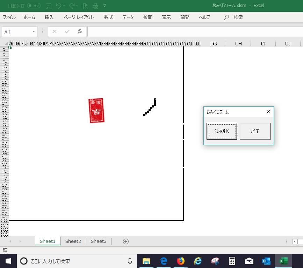
Task: Open Microsoft Edge from the taskbar
Action: pos(164,261)
